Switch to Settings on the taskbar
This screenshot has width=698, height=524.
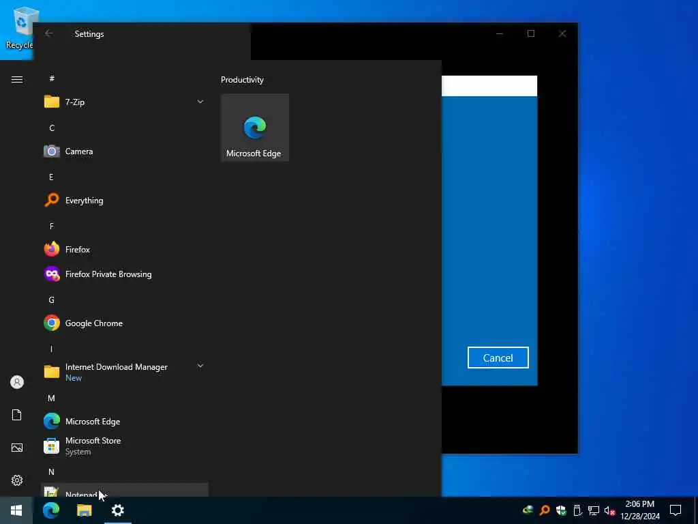117,510
